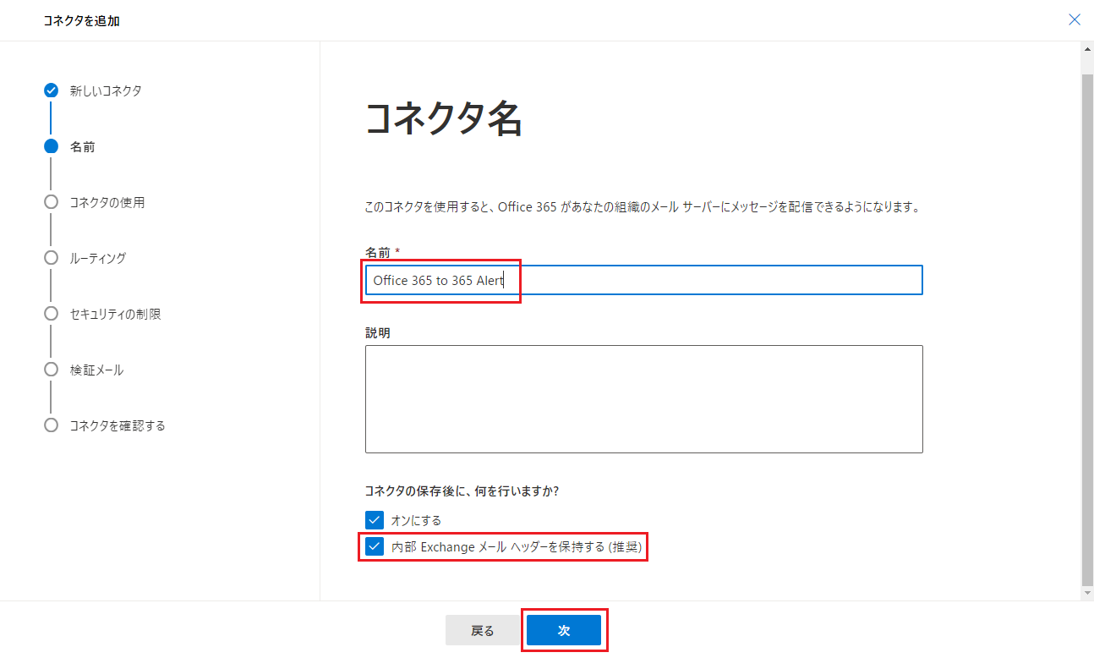The height and width of the screenshot is (658, 1094).
Task: Jump to the ルーティング step label
Action: click(x=98, y=258)
